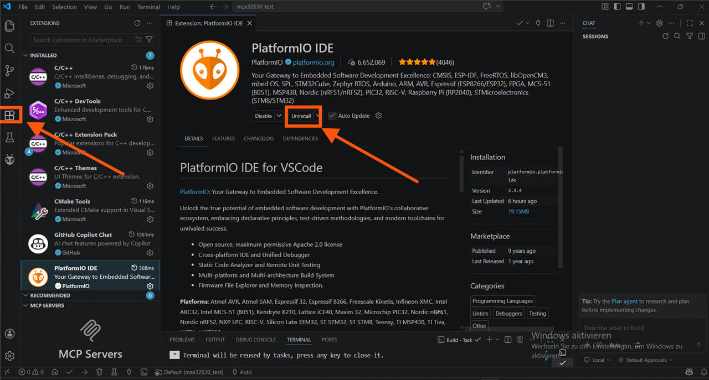Toggle the Auto Update checkbox

point(332,116)
